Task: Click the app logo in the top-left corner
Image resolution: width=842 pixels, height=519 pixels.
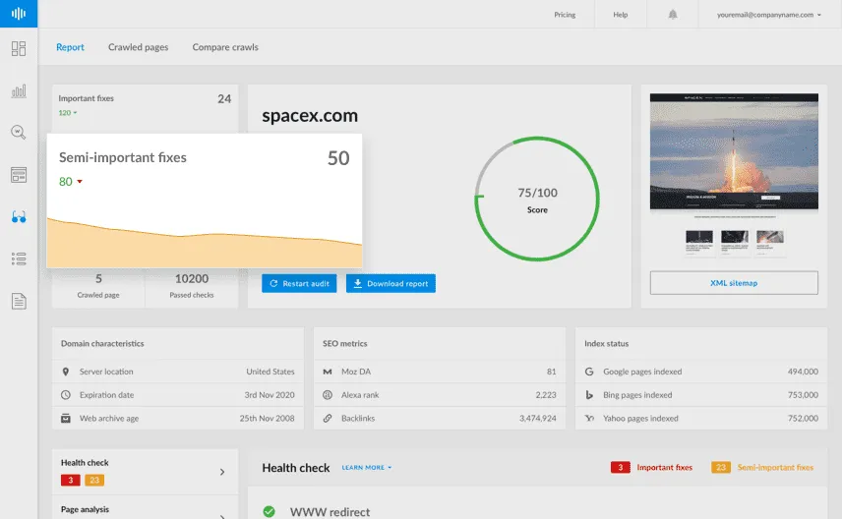Action: [19, 14]
